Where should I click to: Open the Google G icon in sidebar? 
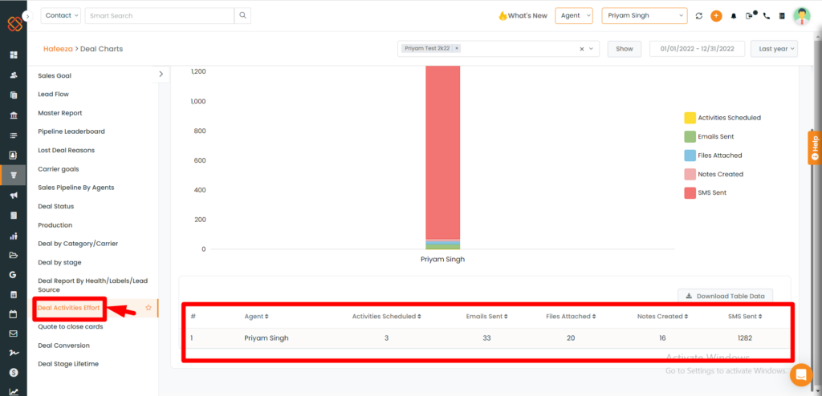[x=14, y=275]
